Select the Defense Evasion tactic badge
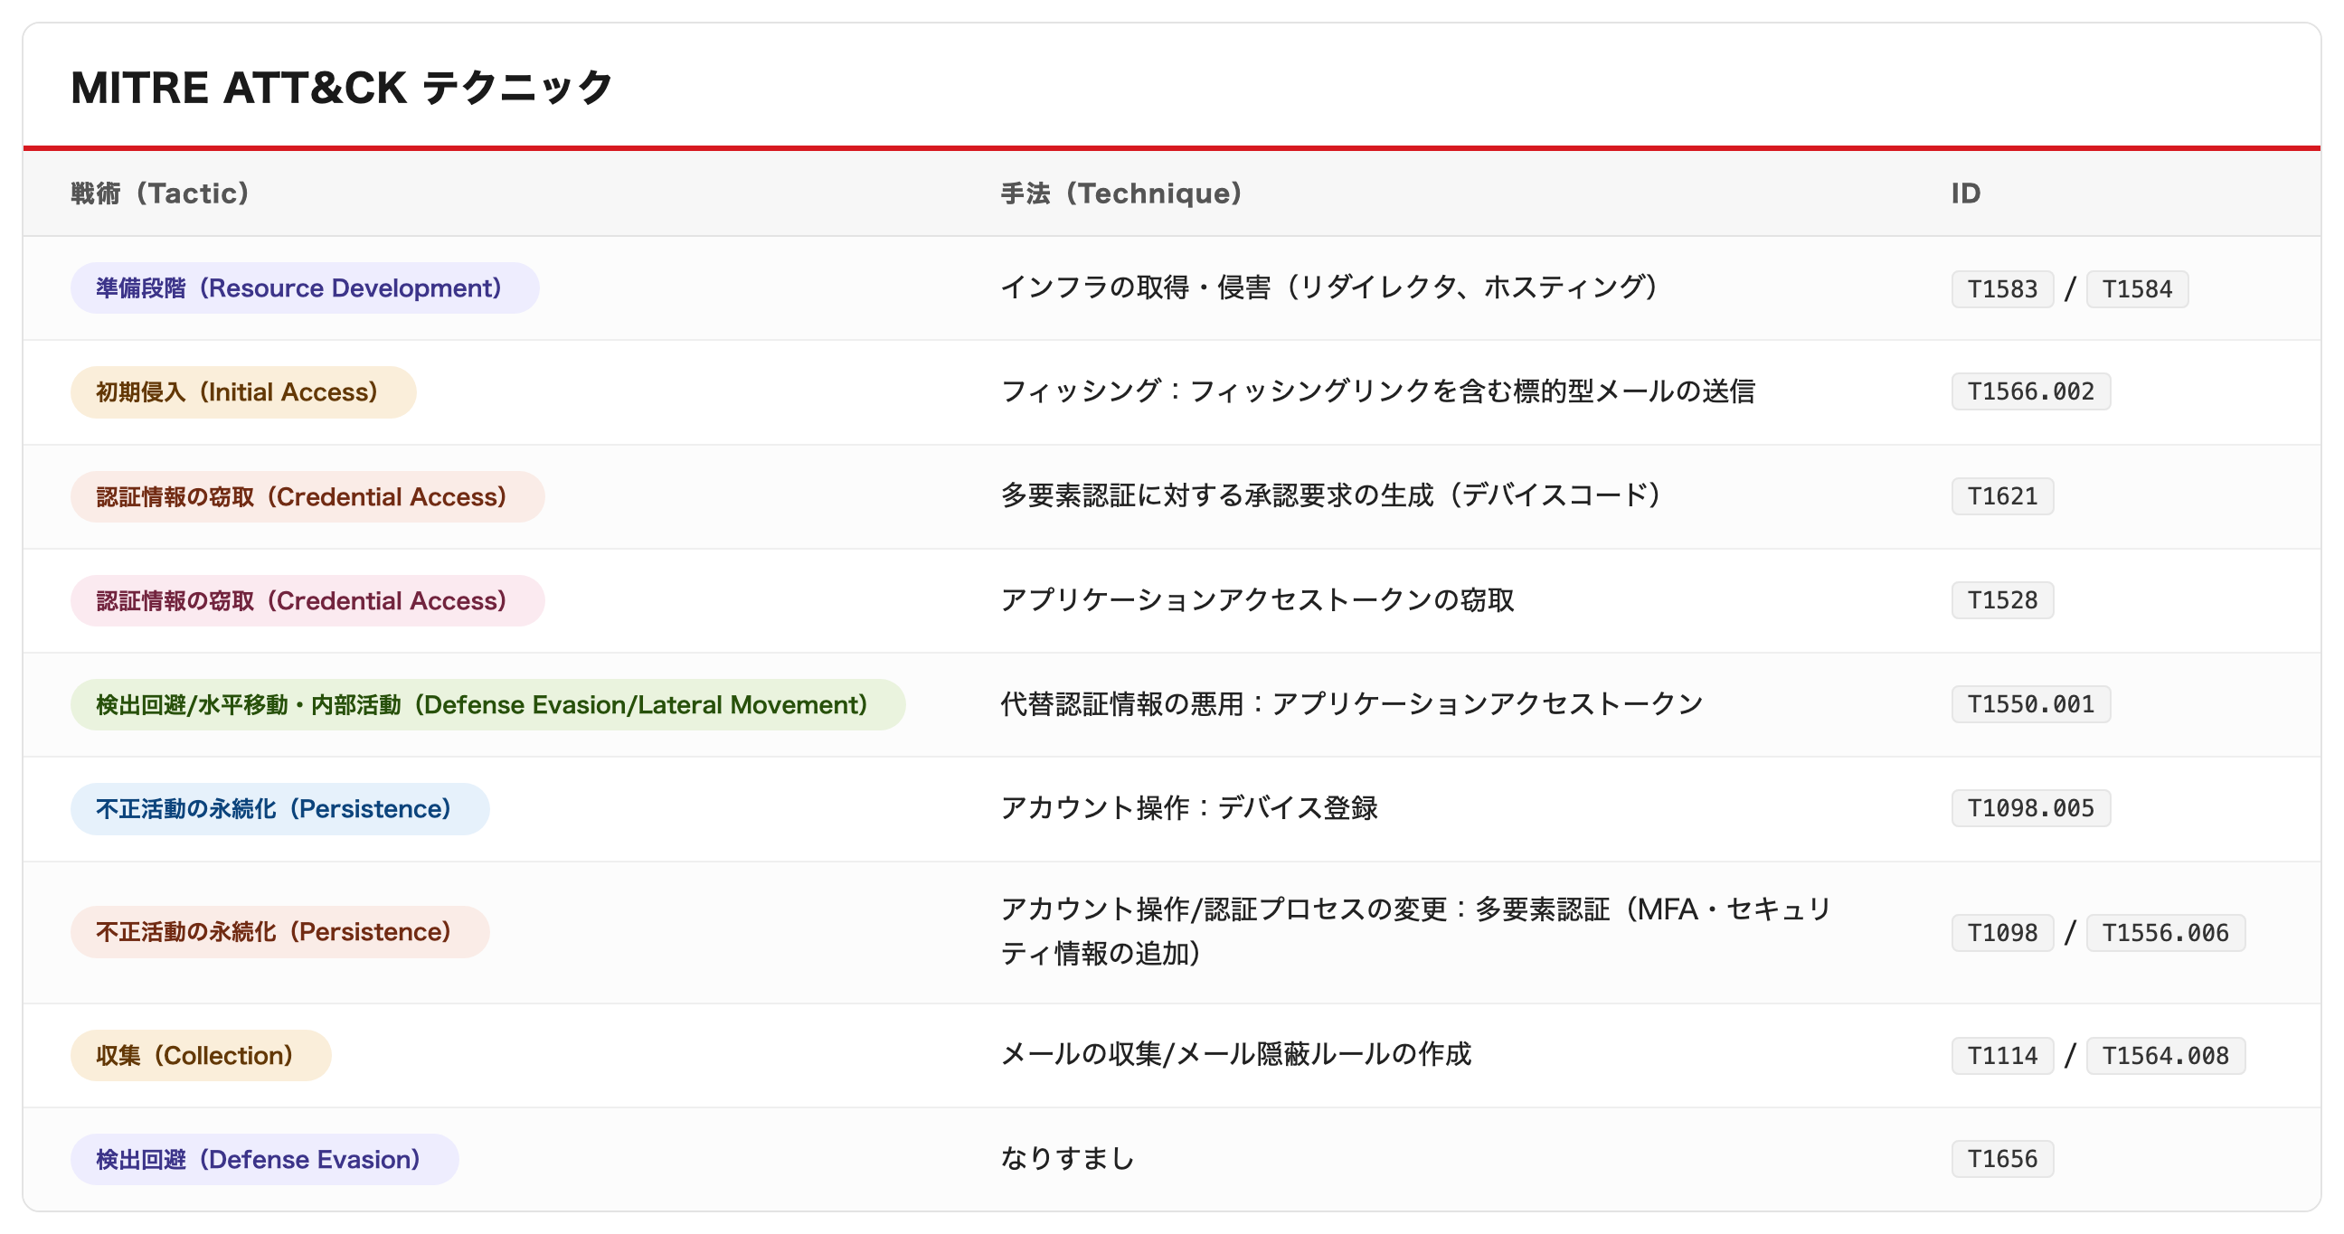 click(x=265, y=1159)
